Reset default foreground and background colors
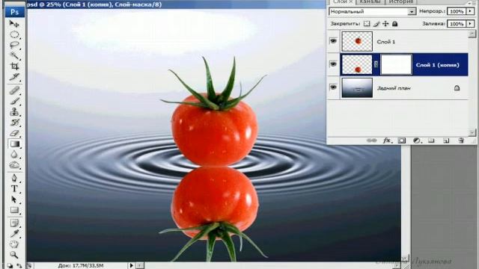Viewport: 479px width, 269px height. (10, 266)
